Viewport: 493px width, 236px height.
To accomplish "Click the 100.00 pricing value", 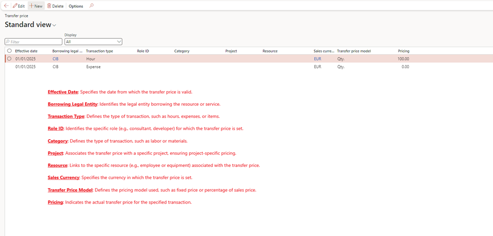I will click(403, 59).
